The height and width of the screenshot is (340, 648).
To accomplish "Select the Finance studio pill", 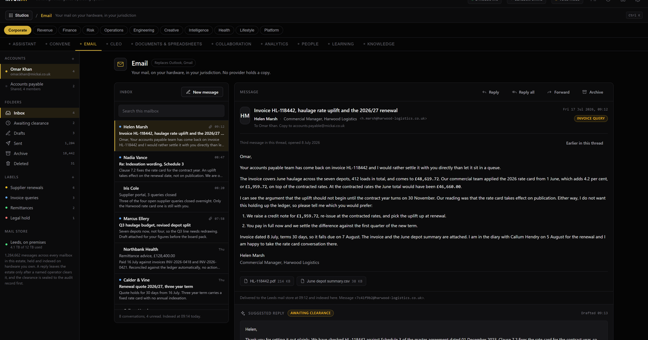I will [70, 30].
